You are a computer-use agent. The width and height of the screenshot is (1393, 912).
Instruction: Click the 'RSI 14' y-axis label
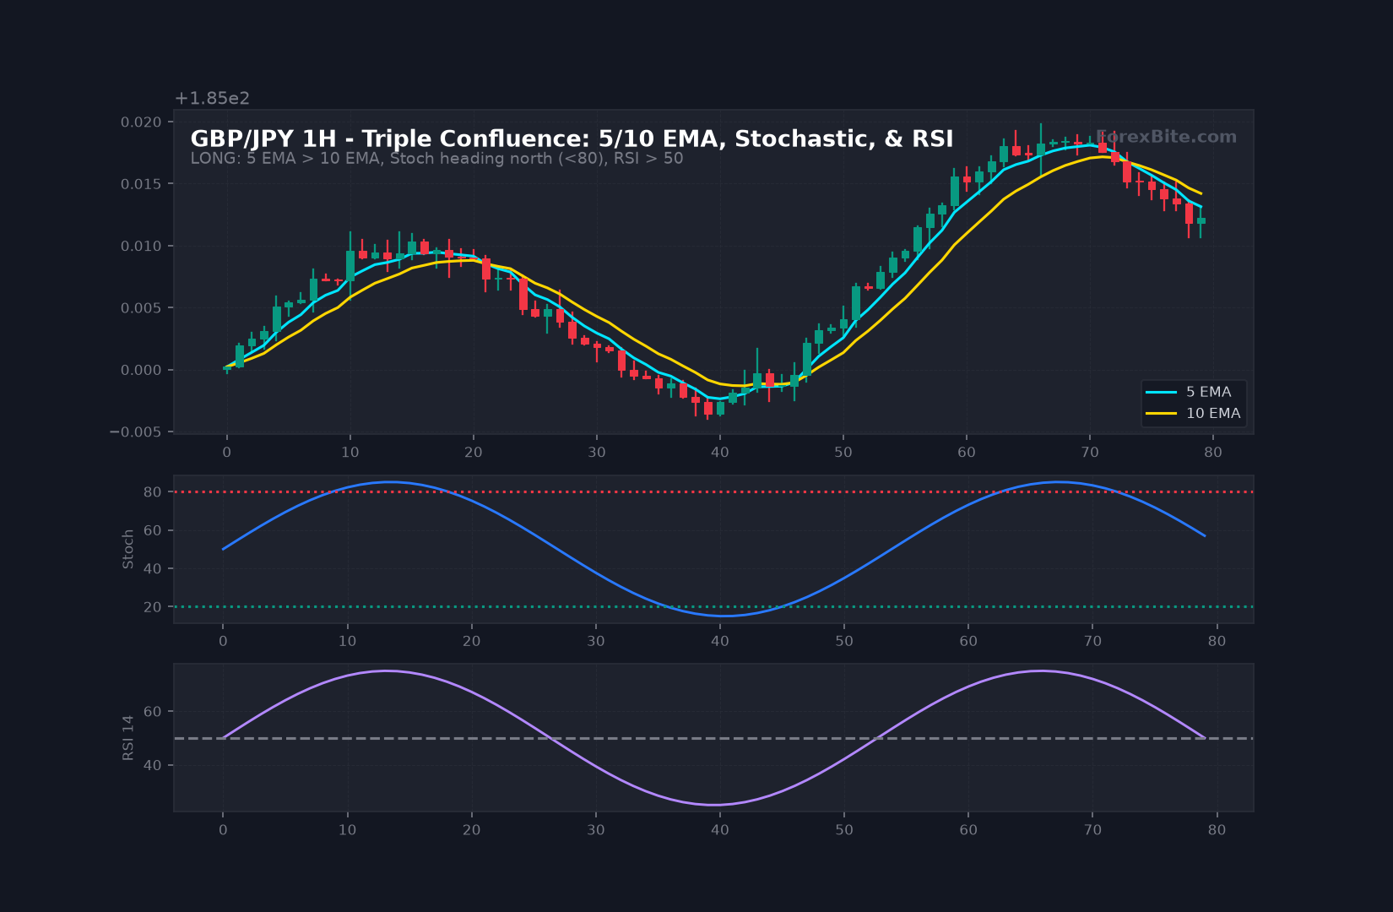pyautogui.click(x=128, y=738)
